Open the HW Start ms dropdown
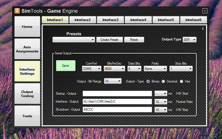The image size is (222, 139). [x=161, y=93]
